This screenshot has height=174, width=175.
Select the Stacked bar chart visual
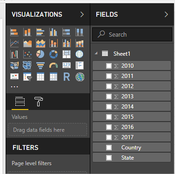coord(14,32)
